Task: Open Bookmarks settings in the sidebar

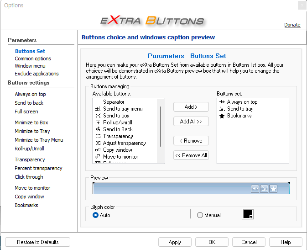Action: pos(26,205)
